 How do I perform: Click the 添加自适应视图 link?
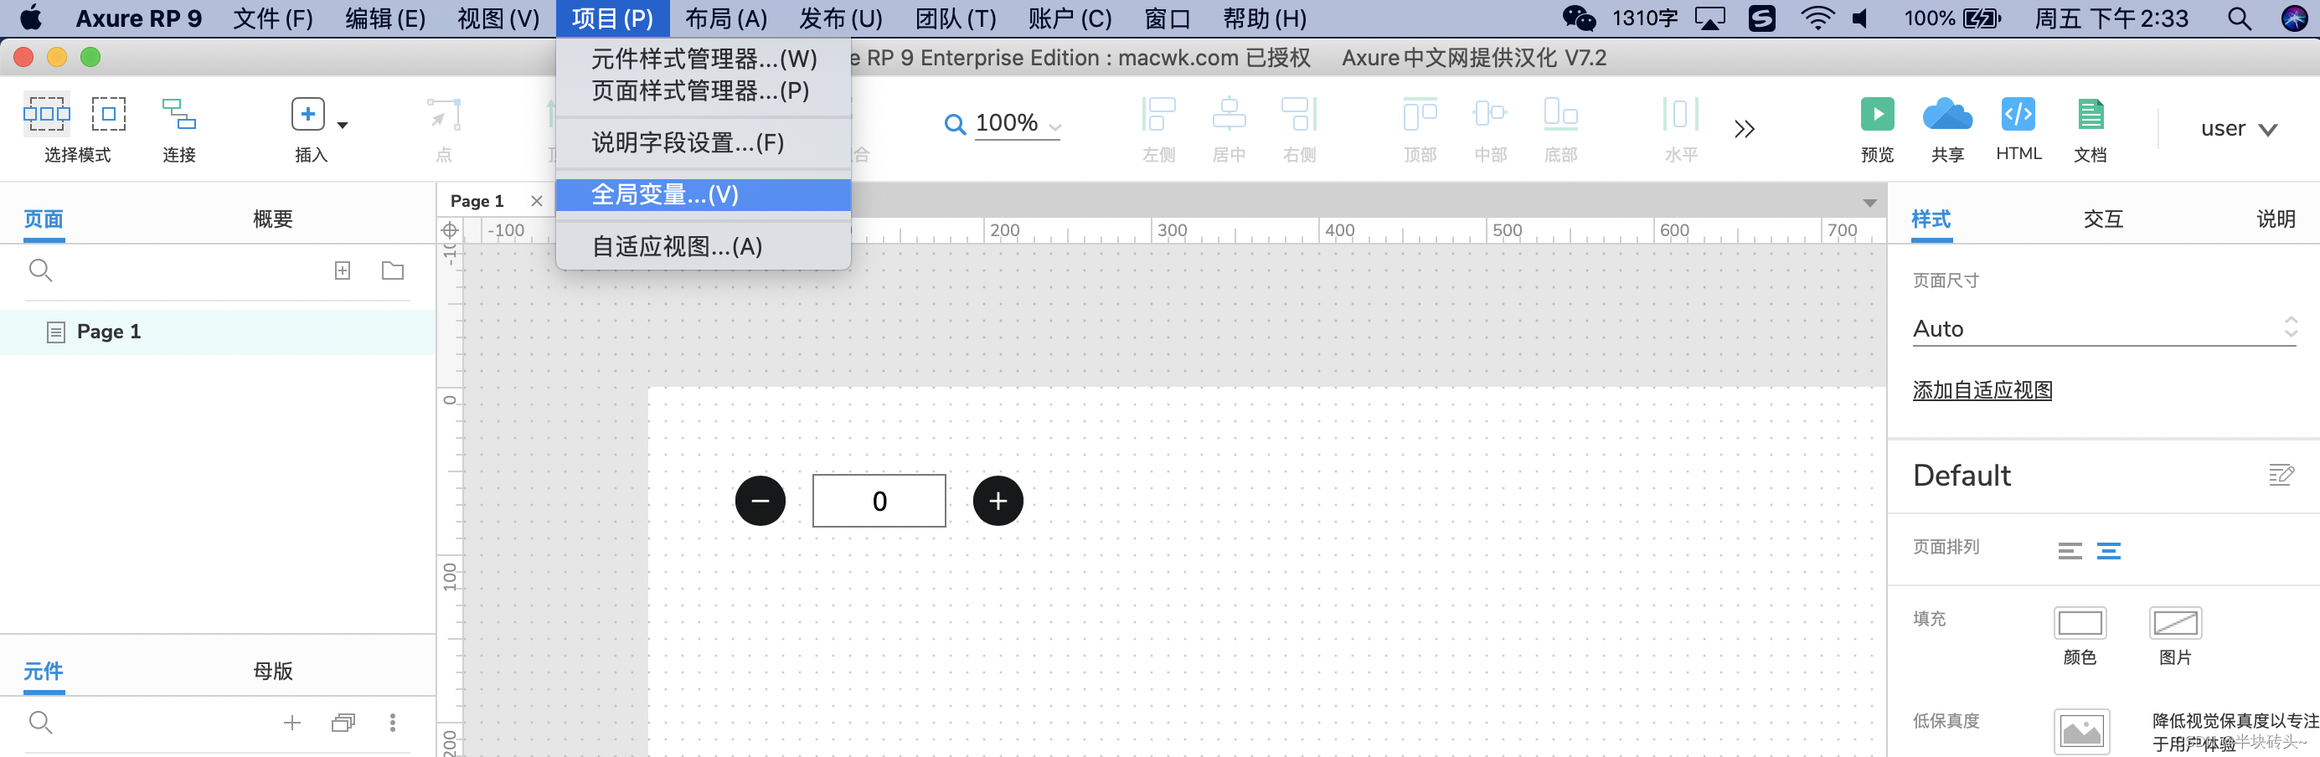(1982, 389)
